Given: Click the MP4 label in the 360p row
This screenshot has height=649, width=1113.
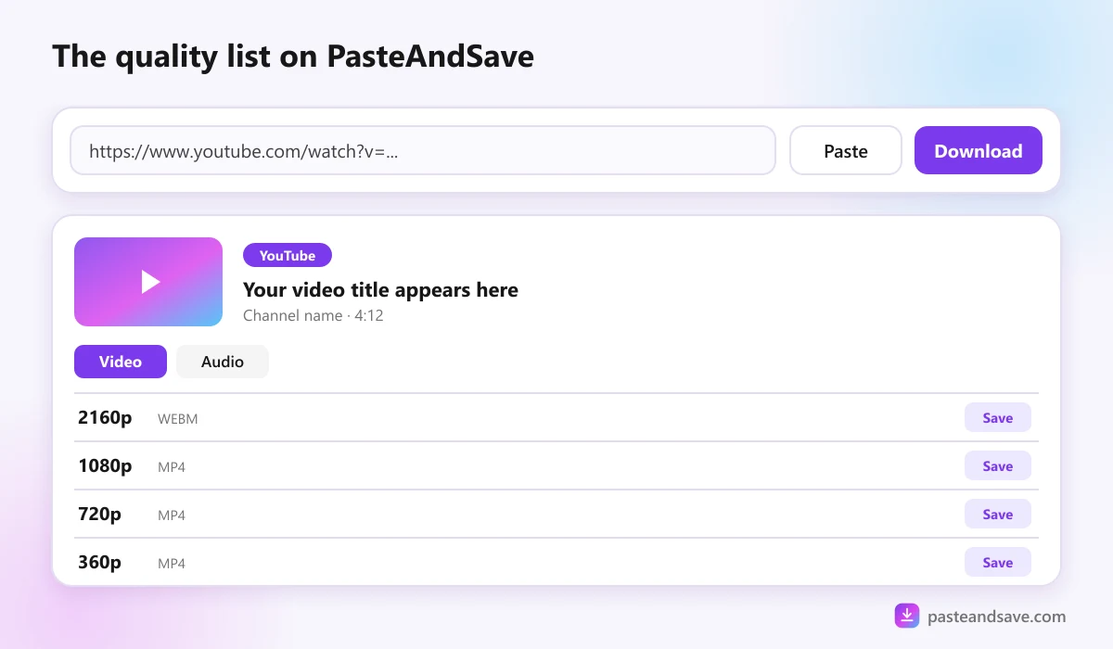Looking at the screenshot, I should [x=172, y=564].
